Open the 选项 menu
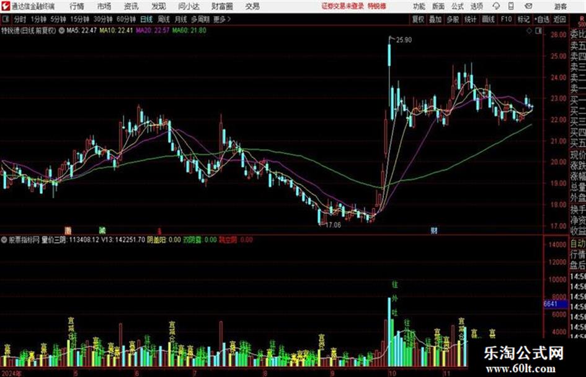 tap(477, 6)
